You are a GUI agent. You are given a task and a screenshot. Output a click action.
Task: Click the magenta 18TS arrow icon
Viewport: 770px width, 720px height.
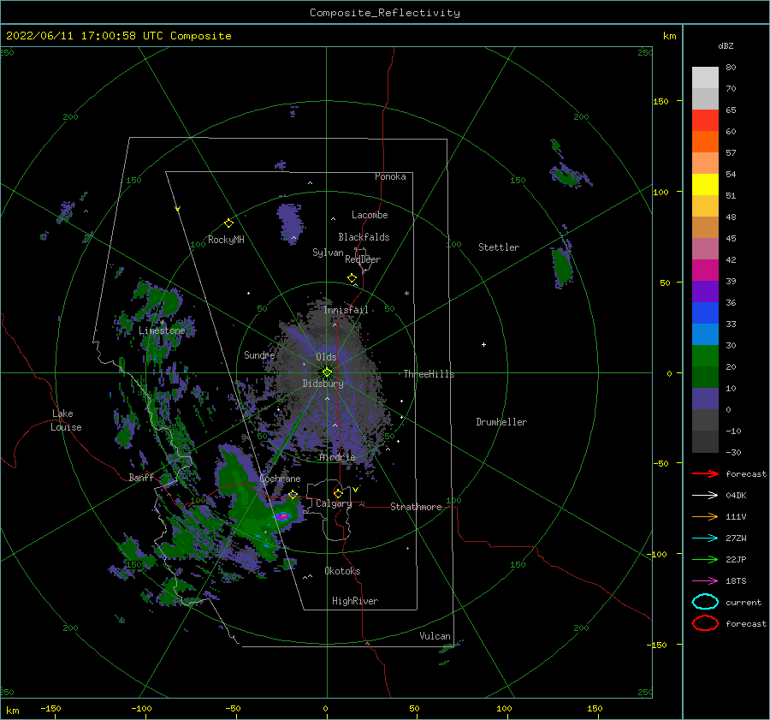pyautogui.click(x=705, y=580)
